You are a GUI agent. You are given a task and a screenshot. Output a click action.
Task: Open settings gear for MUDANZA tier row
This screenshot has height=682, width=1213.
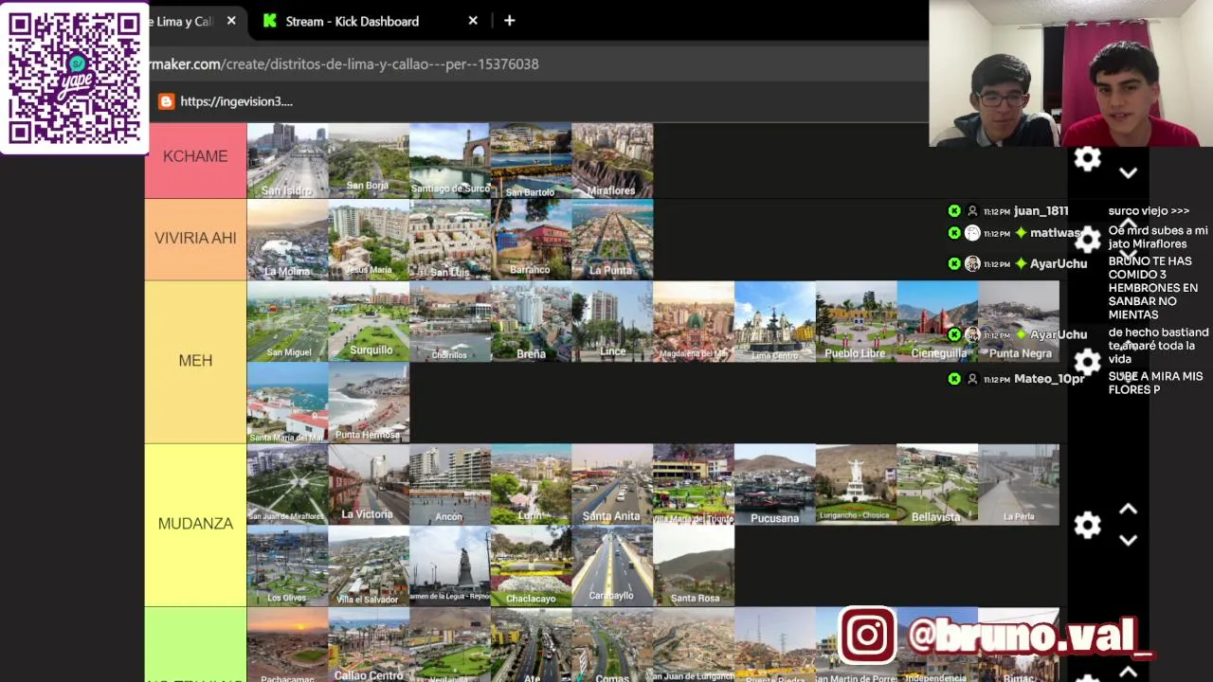1087,525
